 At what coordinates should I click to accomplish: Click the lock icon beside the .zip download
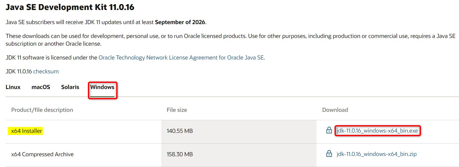(329, 154)
